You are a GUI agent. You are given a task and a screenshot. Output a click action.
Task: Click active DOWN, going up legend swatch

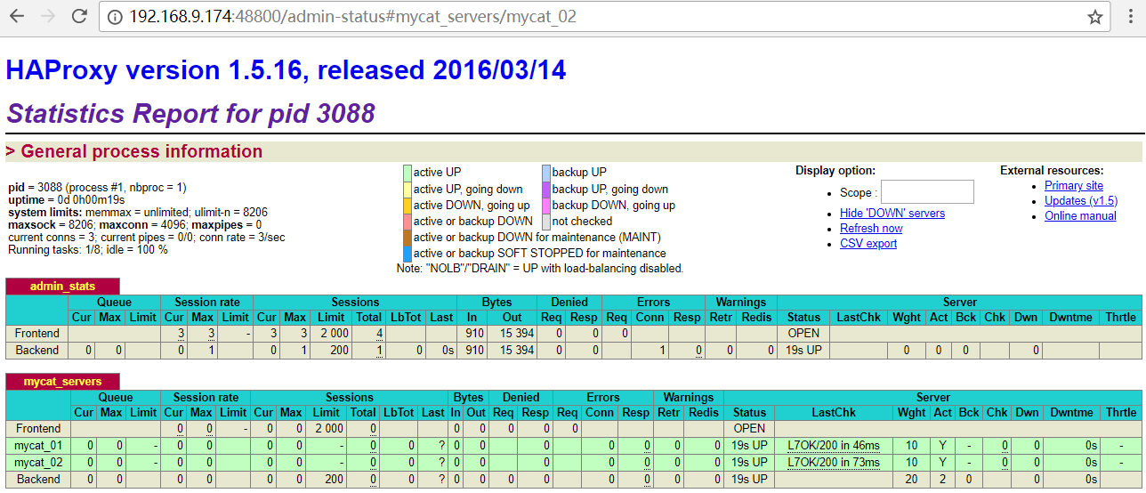coord(408,205)
